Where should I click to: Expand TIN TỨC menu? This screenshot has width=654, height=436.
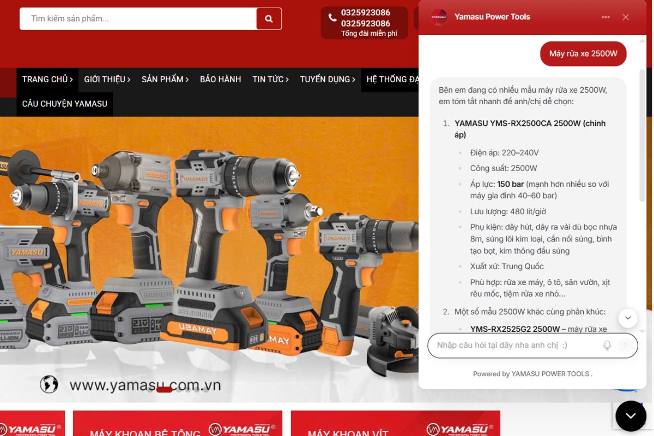click(270, 80)
